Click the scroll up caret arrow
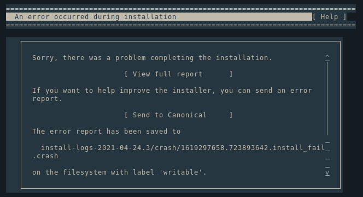Image resolution: width=363 pixels, height=197 pixels. 327,56
